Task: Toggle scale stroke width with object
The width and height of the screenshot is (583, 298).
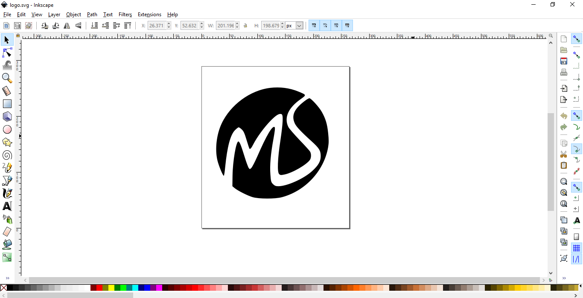Action: [x=314, y=26]
